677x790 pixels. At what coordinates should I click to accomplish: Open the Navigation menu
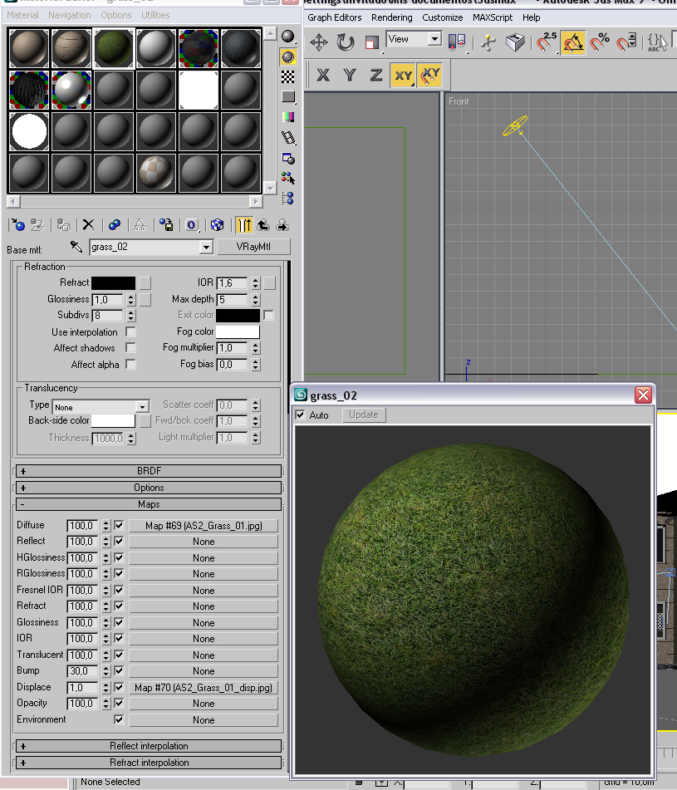pyautogui.click(x=70, y=15)
